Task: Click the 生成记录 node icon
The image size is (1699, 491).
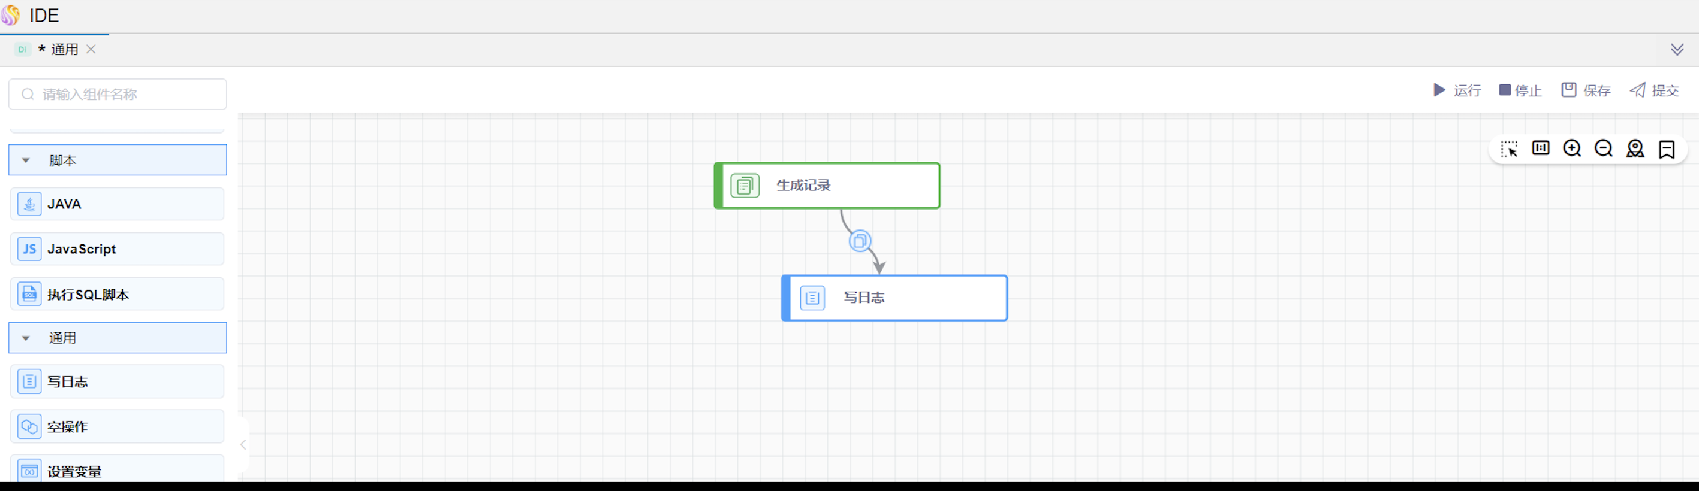Action: tap(745, 186)
